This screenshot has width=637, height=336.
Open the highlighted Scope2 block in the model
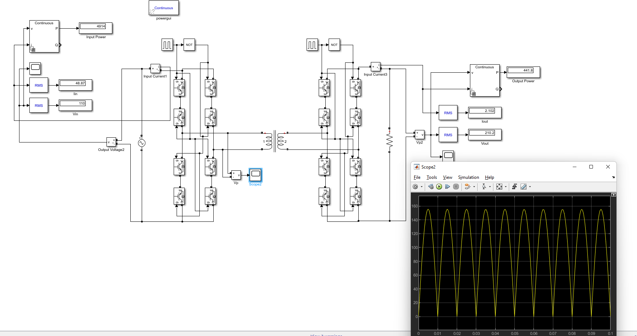click(255, 175)
